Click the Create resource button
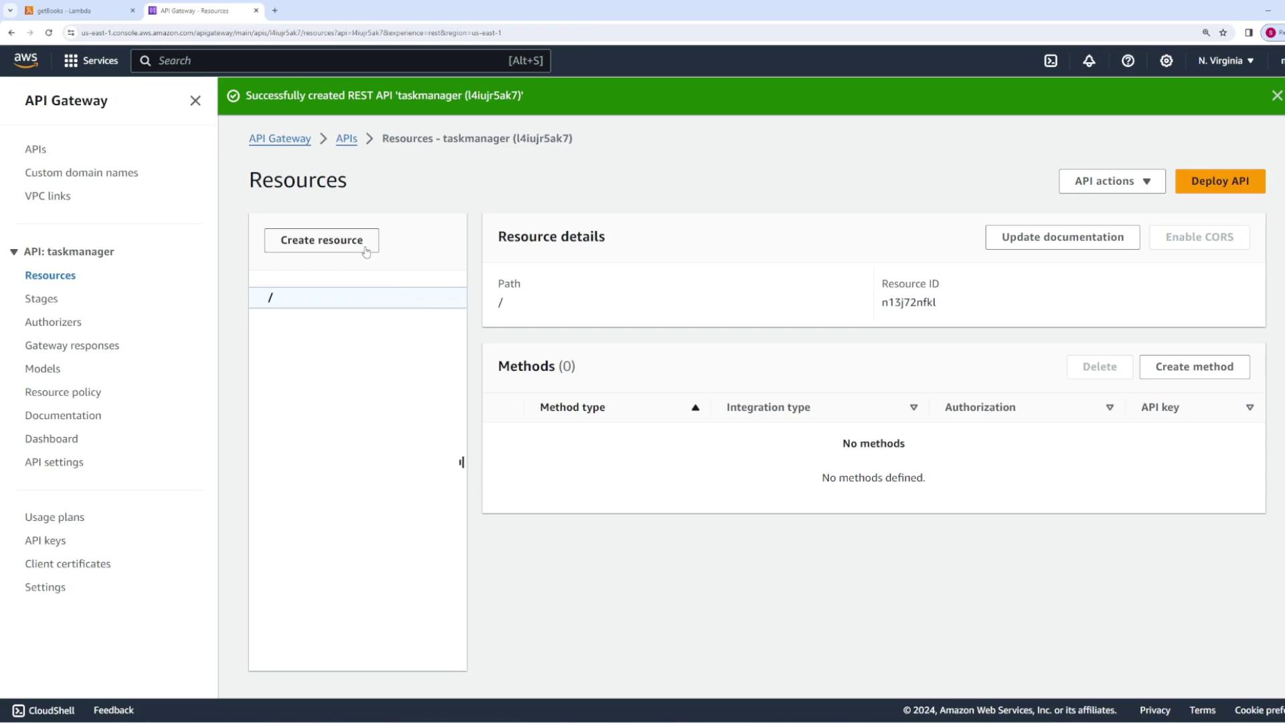 321,240
